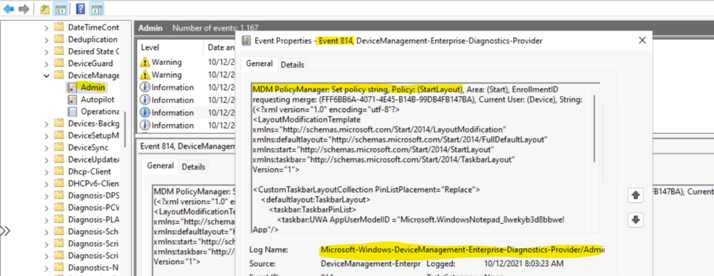This screenshot has height=276, width=714.
Task: Click the Logged date 10/12/2021 8:03:23 AM
Action: click(524, 263)
